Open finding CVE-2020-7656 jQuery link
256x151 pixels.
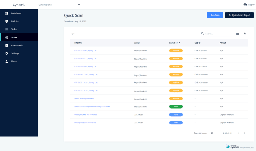(x=86, y=51)
